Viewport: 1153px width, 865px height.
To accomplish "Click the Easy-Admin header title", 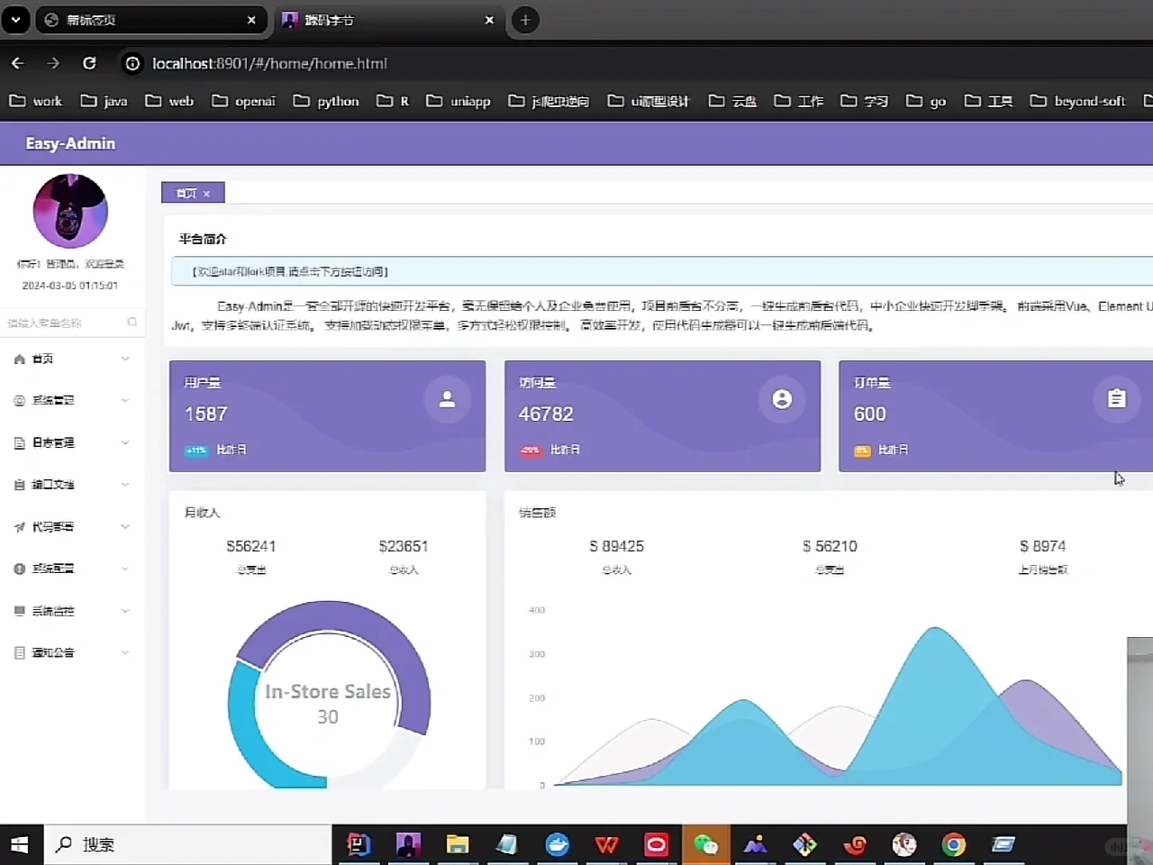I will [70, 143].
